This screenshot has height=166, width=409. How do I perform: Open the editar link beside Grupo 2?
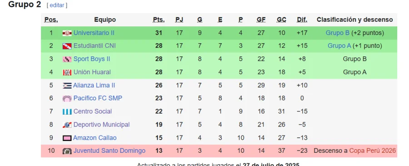pos(57,5)
